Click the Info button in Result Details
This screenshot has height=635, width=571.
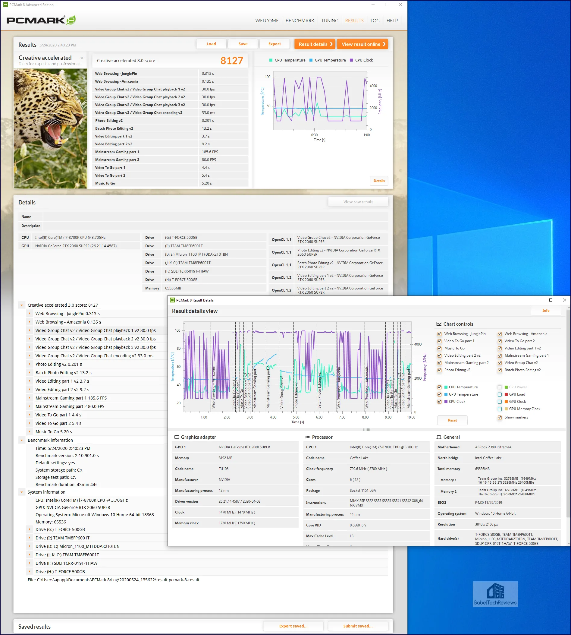point(546,311)
